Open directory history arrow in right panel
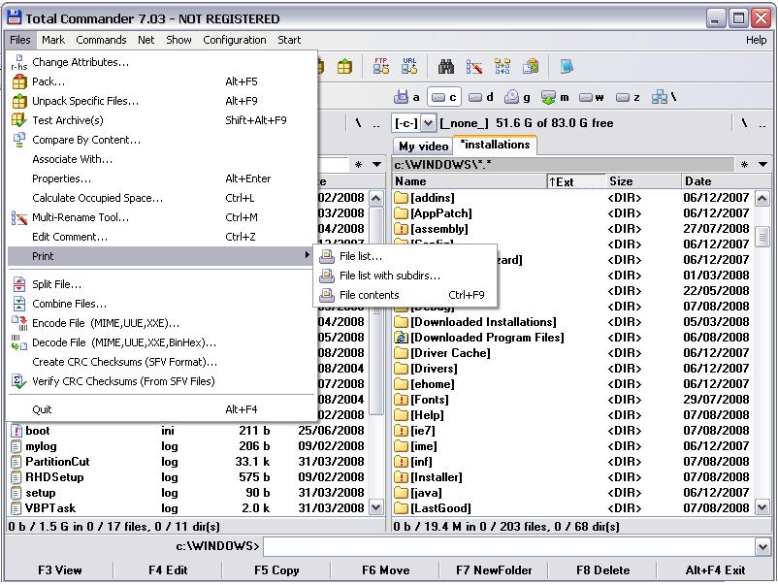 click(763, 164)
